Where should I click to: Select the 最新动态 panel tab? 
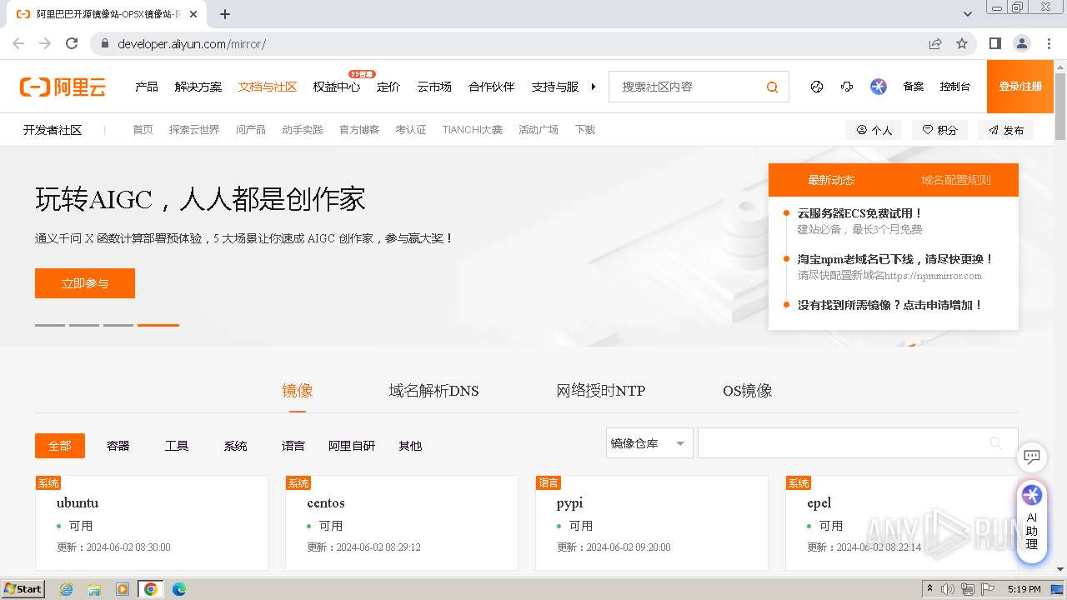pos(831,180)
